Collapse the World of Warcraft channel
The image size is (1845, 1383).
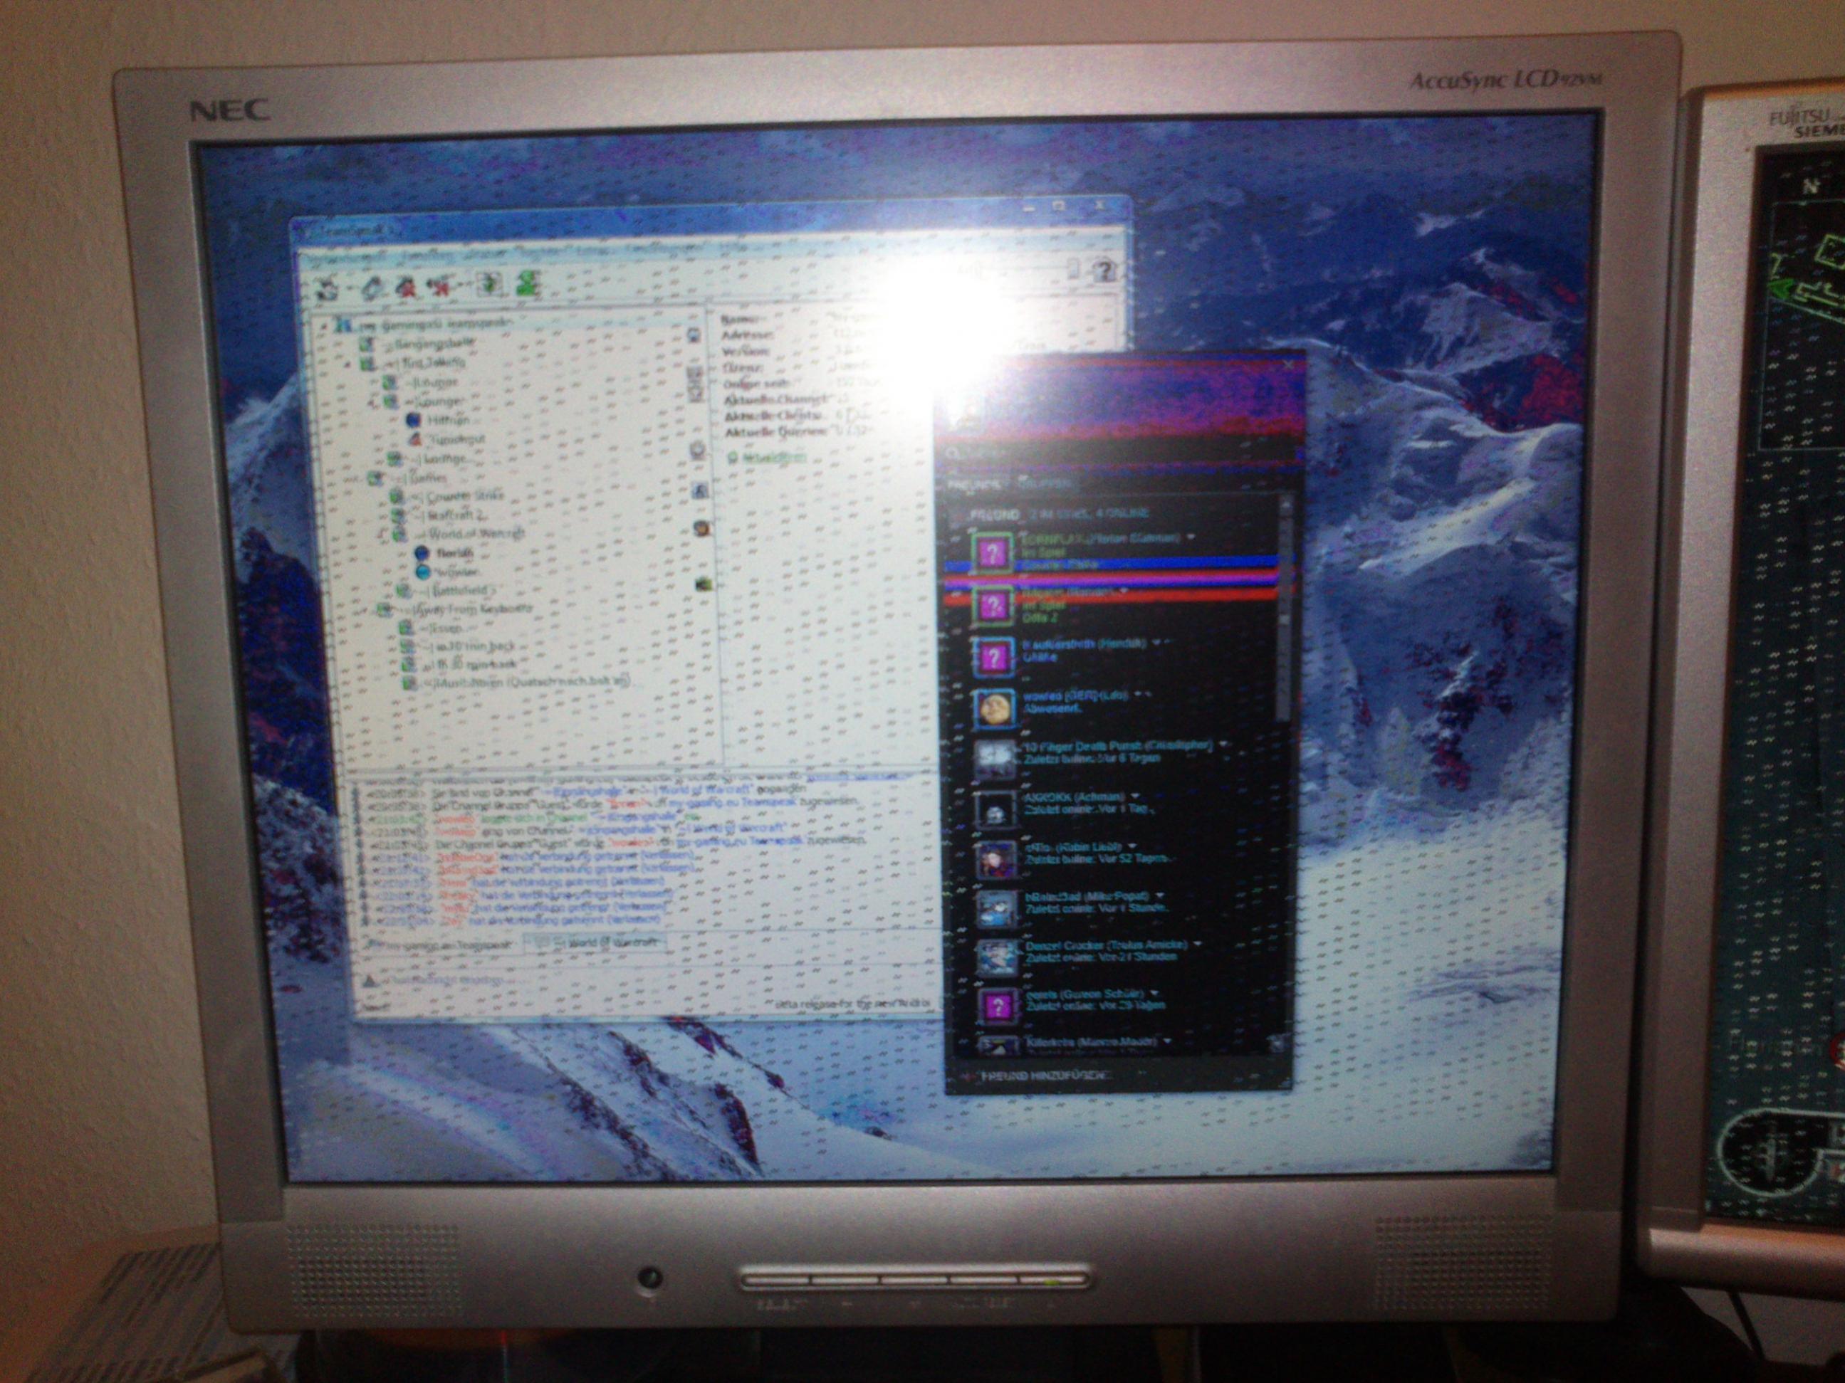click(x=383, y=534)
